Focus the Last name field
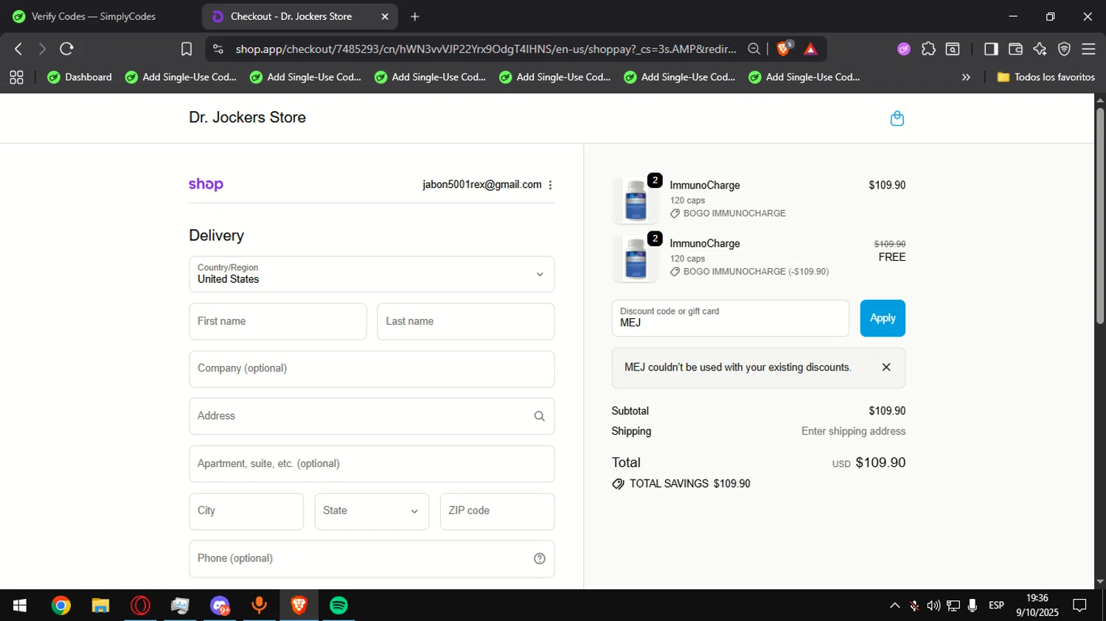The height and width of the screenshot is (621, 1106). [x=466, y=321]
